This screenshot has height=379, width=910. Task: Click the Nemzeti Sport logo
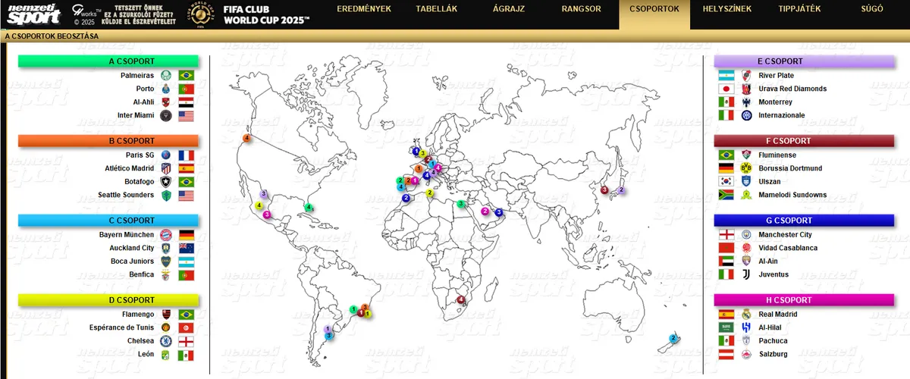[34, 14]
